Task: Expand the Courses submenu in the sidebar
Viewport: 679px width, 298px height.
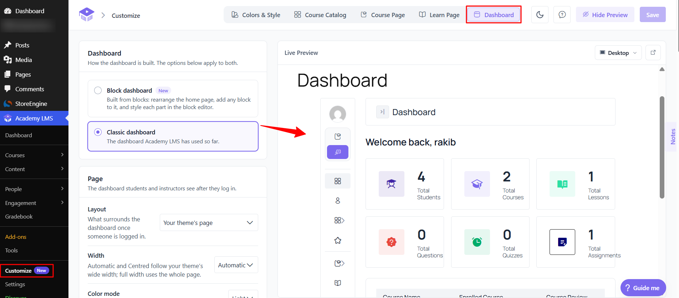Action: pyautogui.click(x=34, y=155)
